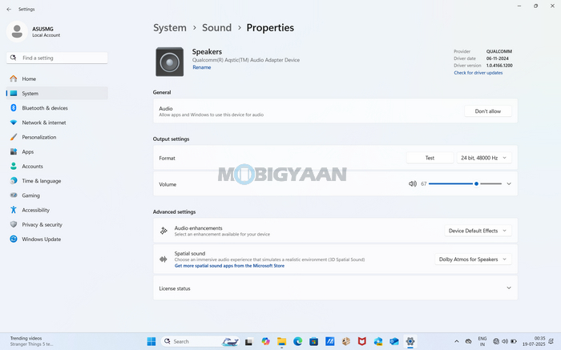Screen dimensions: 561x350
Task: Click the Accounts person icon
Action: 14,167
